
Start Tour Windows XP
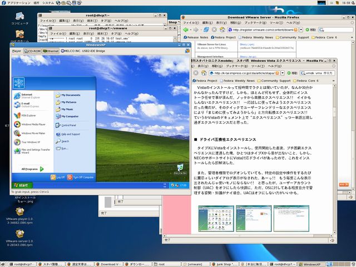pyautogui.click(x=27, y=142)
